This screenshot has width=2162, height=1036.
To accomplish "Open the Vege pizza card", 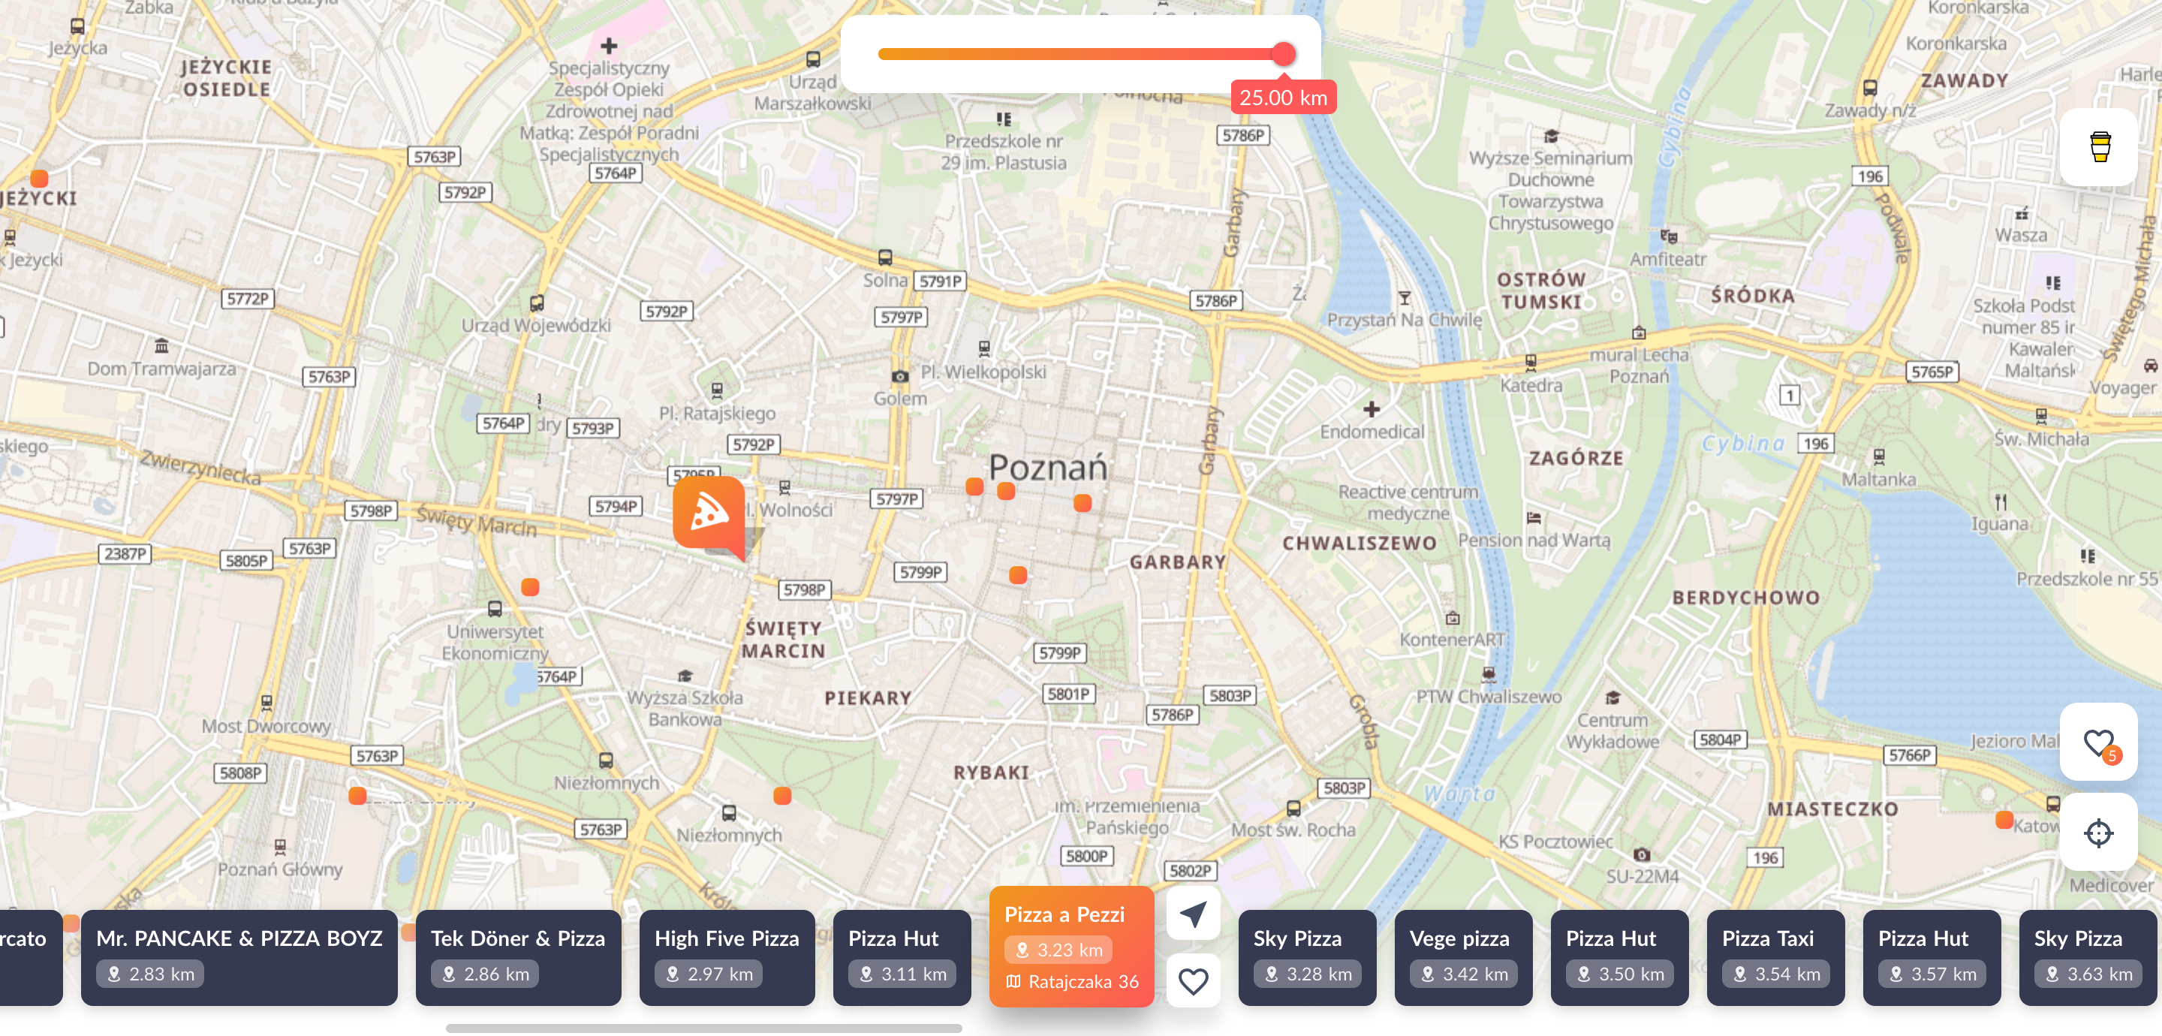I will (1463, 956).
